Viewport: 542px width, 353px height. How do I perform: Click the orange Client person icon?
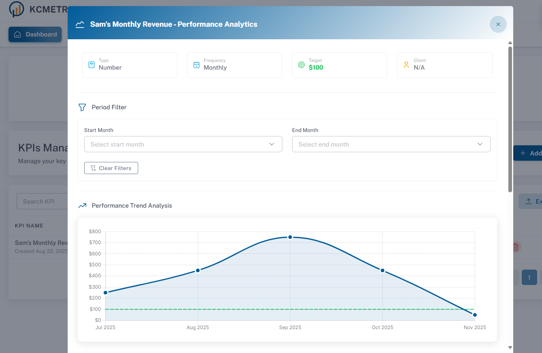(x=406, y=64)
